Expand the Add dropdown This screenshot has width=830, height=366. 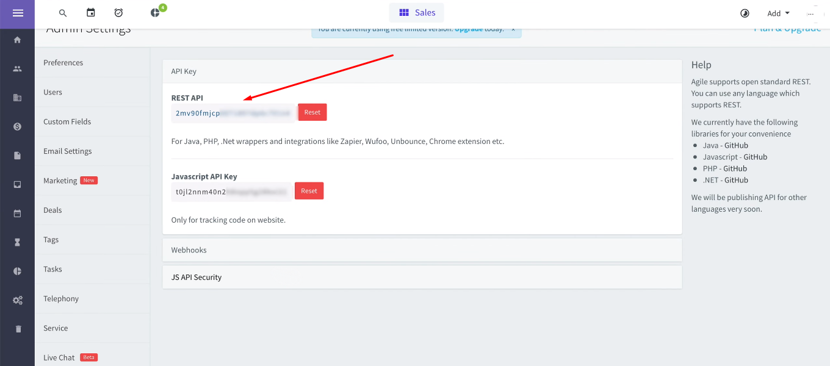778,13
